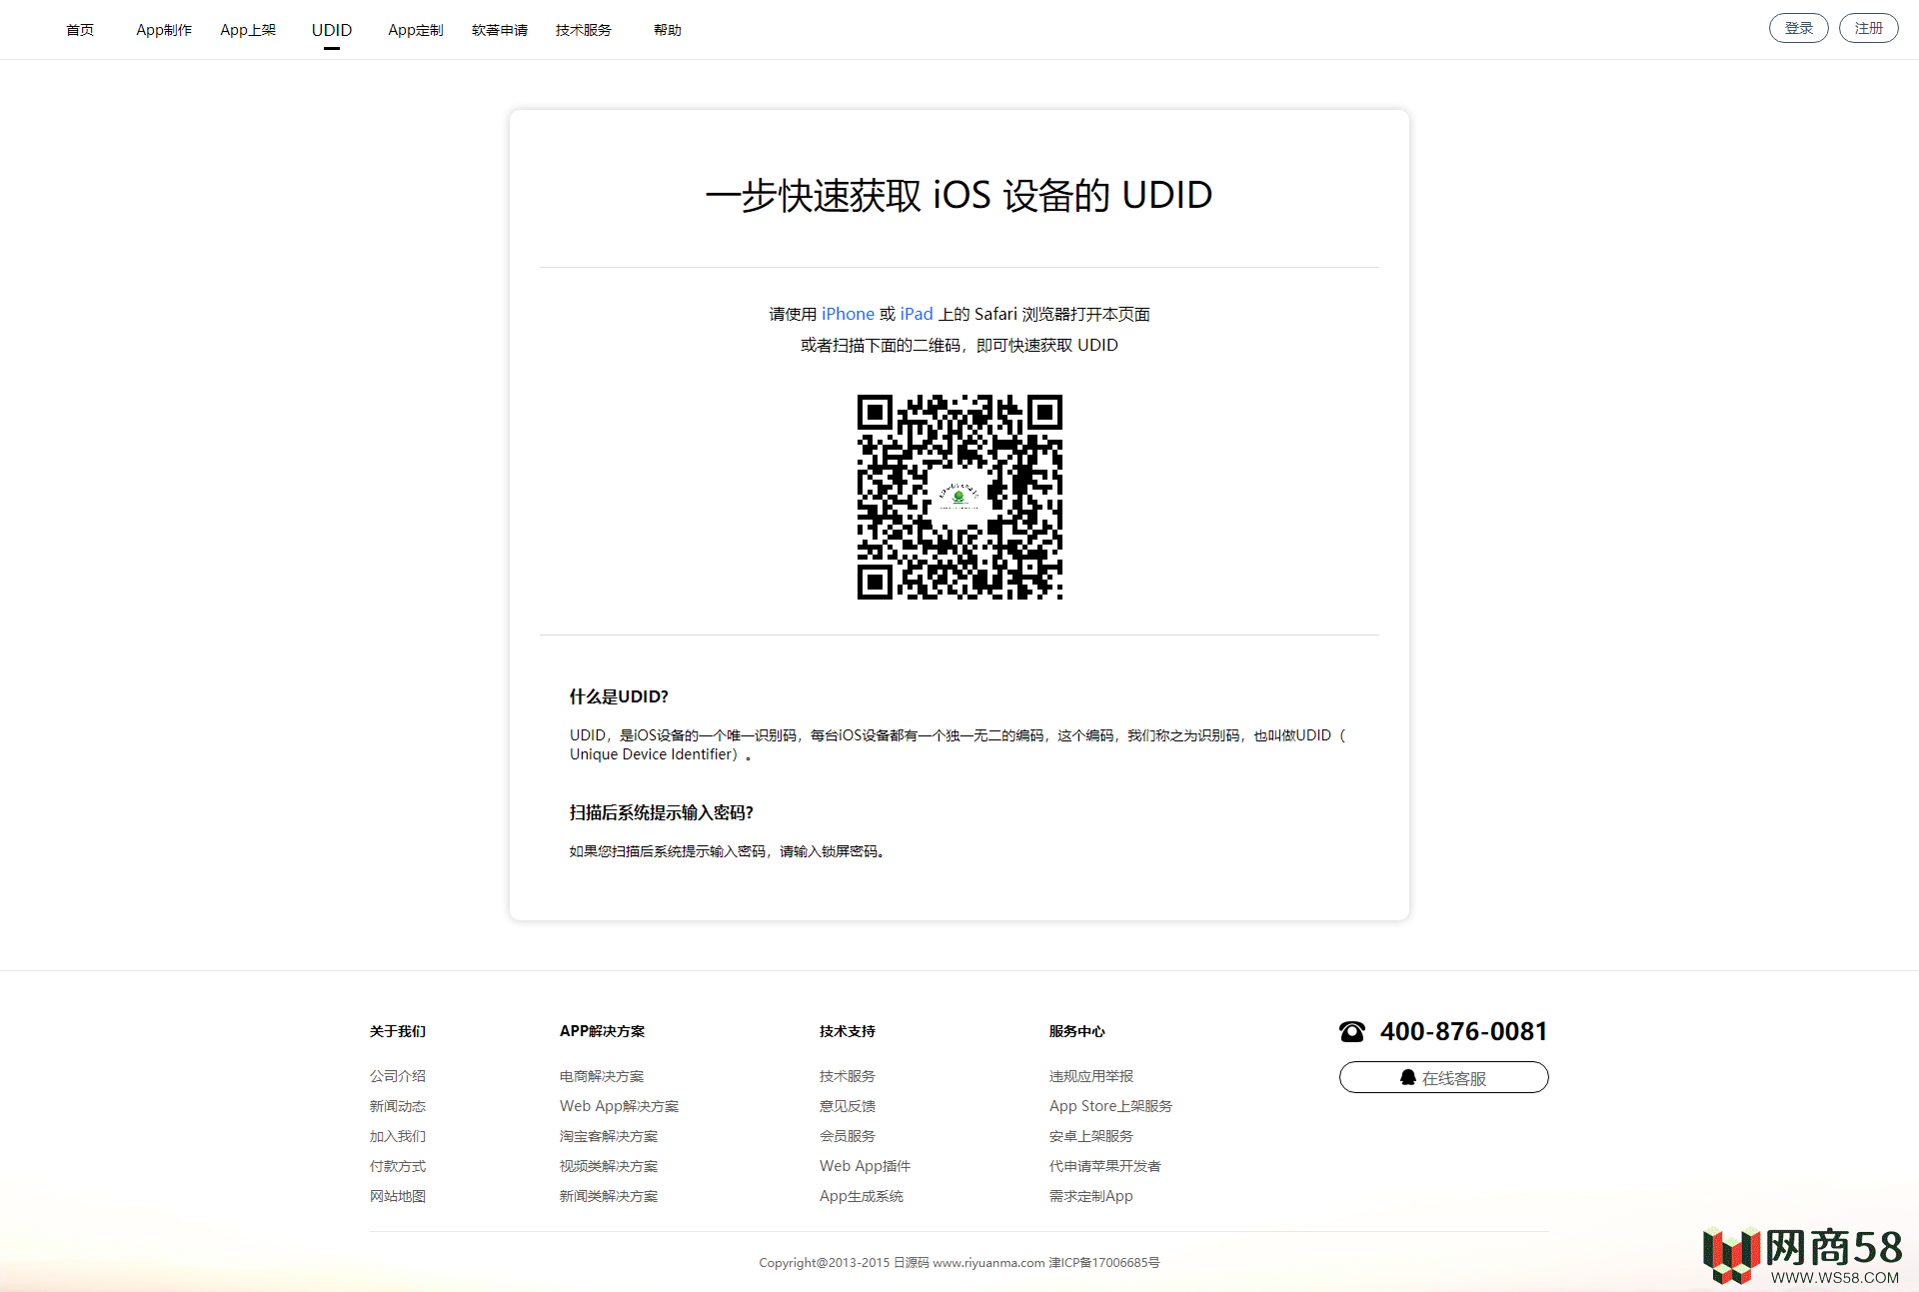The width and height of the screenshot is (1919, 1292).
Task: Click the 服务中心 footer heading
Action: pyautogui.click(x=1077, y=1031)
